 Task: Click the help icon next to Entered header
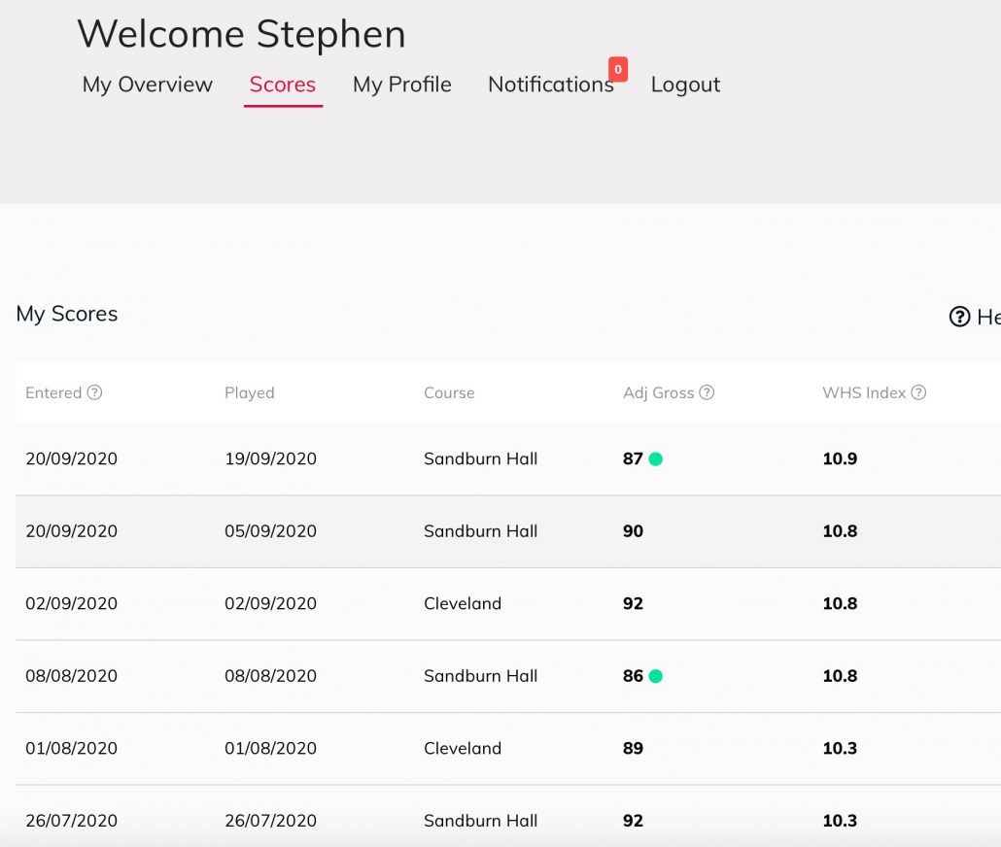coord(94,392)
